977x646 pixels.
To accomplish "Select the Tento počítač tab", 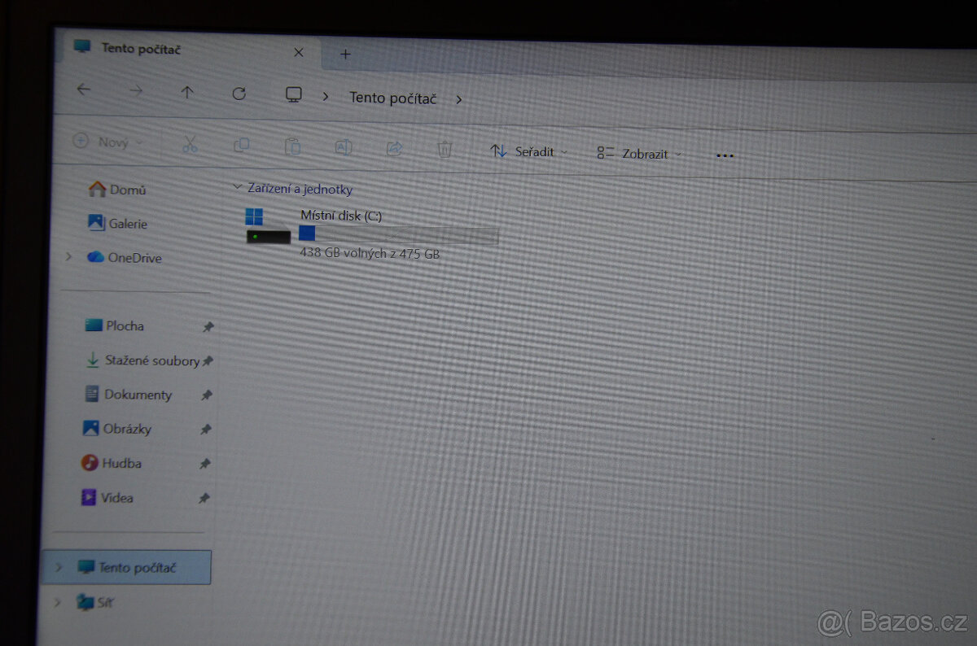I will (x=141, y=49).
